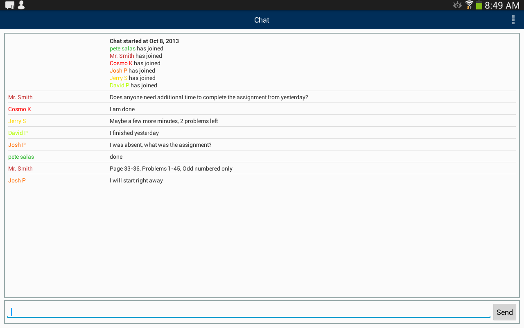Select 'Maybe a few more minutes' message
524x328 pixels.
[164, 121]
